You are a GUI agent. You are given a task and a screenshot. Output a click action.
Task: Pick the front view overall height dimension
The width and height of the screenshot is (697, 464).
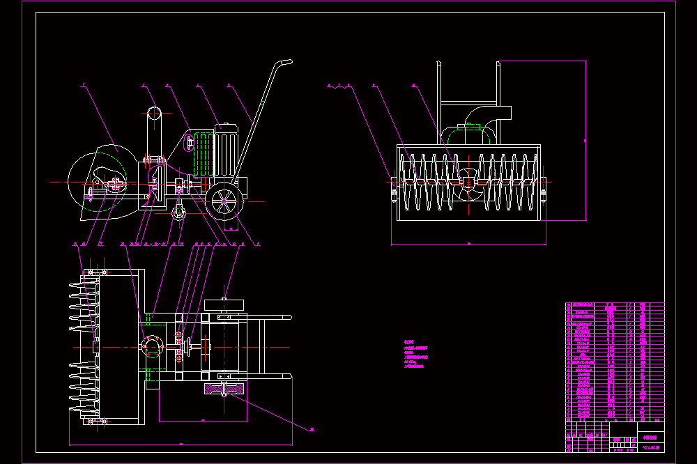(x=585, y=141)
